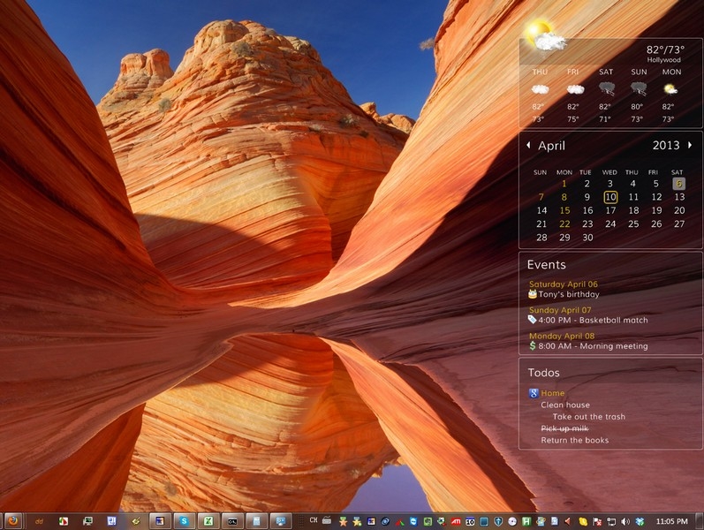This screenshot has height=530, width=704.
Task: Open the network connection tray icon
Action: pos(611,521)
